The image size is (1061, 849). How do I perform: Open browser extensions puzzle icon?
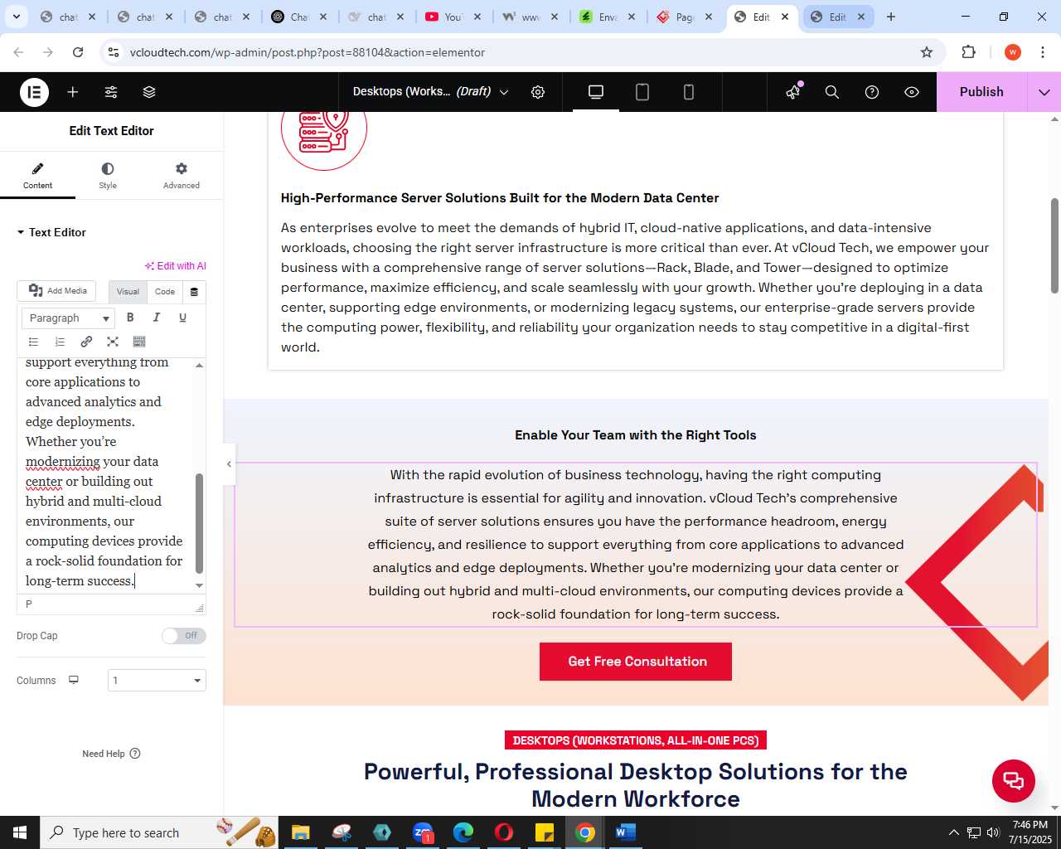pyautogui.click(x=968, y=52)
